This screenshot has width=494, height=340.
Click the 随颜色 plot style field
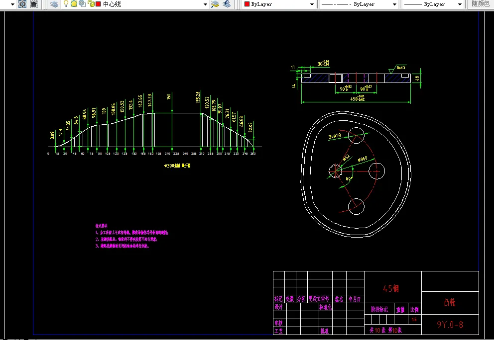(x=481, y=4)
